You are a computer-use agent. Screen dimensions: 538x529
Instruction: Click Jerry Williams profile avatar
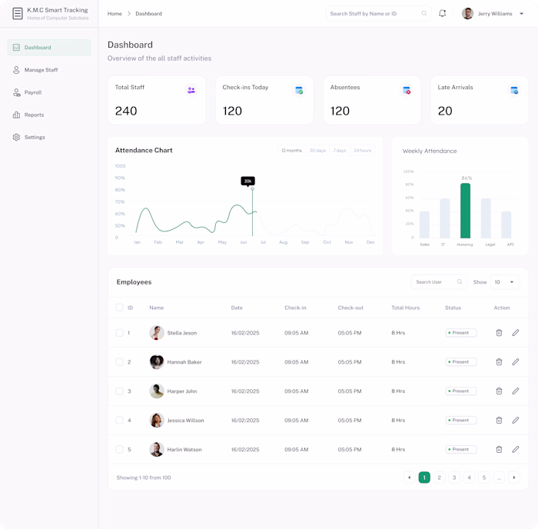pyautogui.click(x=467, y=13)
